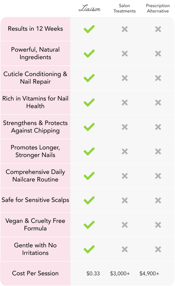The height and width of the screenshot is (286, 175).
Task: Click green checkmark for Vegan & Cruelty Free Formula
Action: coord(89,225)
